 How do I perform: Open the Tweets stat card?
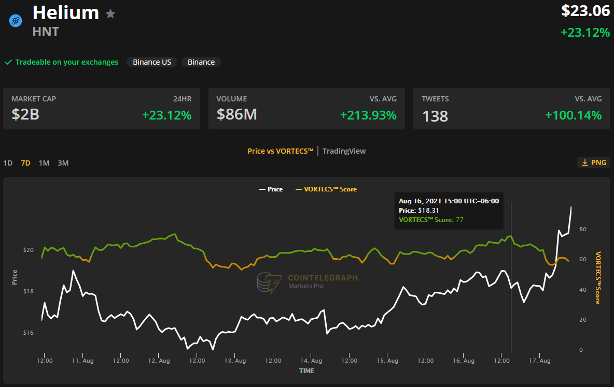511,109
